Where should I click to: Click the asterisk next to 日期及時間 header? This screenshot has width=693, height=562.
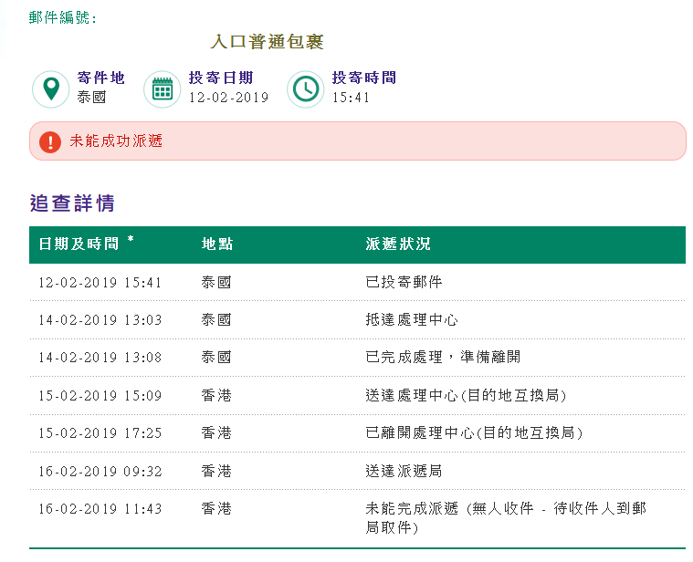(x=131, y=239)
